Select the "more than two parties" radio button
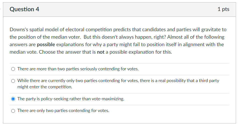The height and width of the screenshot is (125, 241). pos(13,69)
